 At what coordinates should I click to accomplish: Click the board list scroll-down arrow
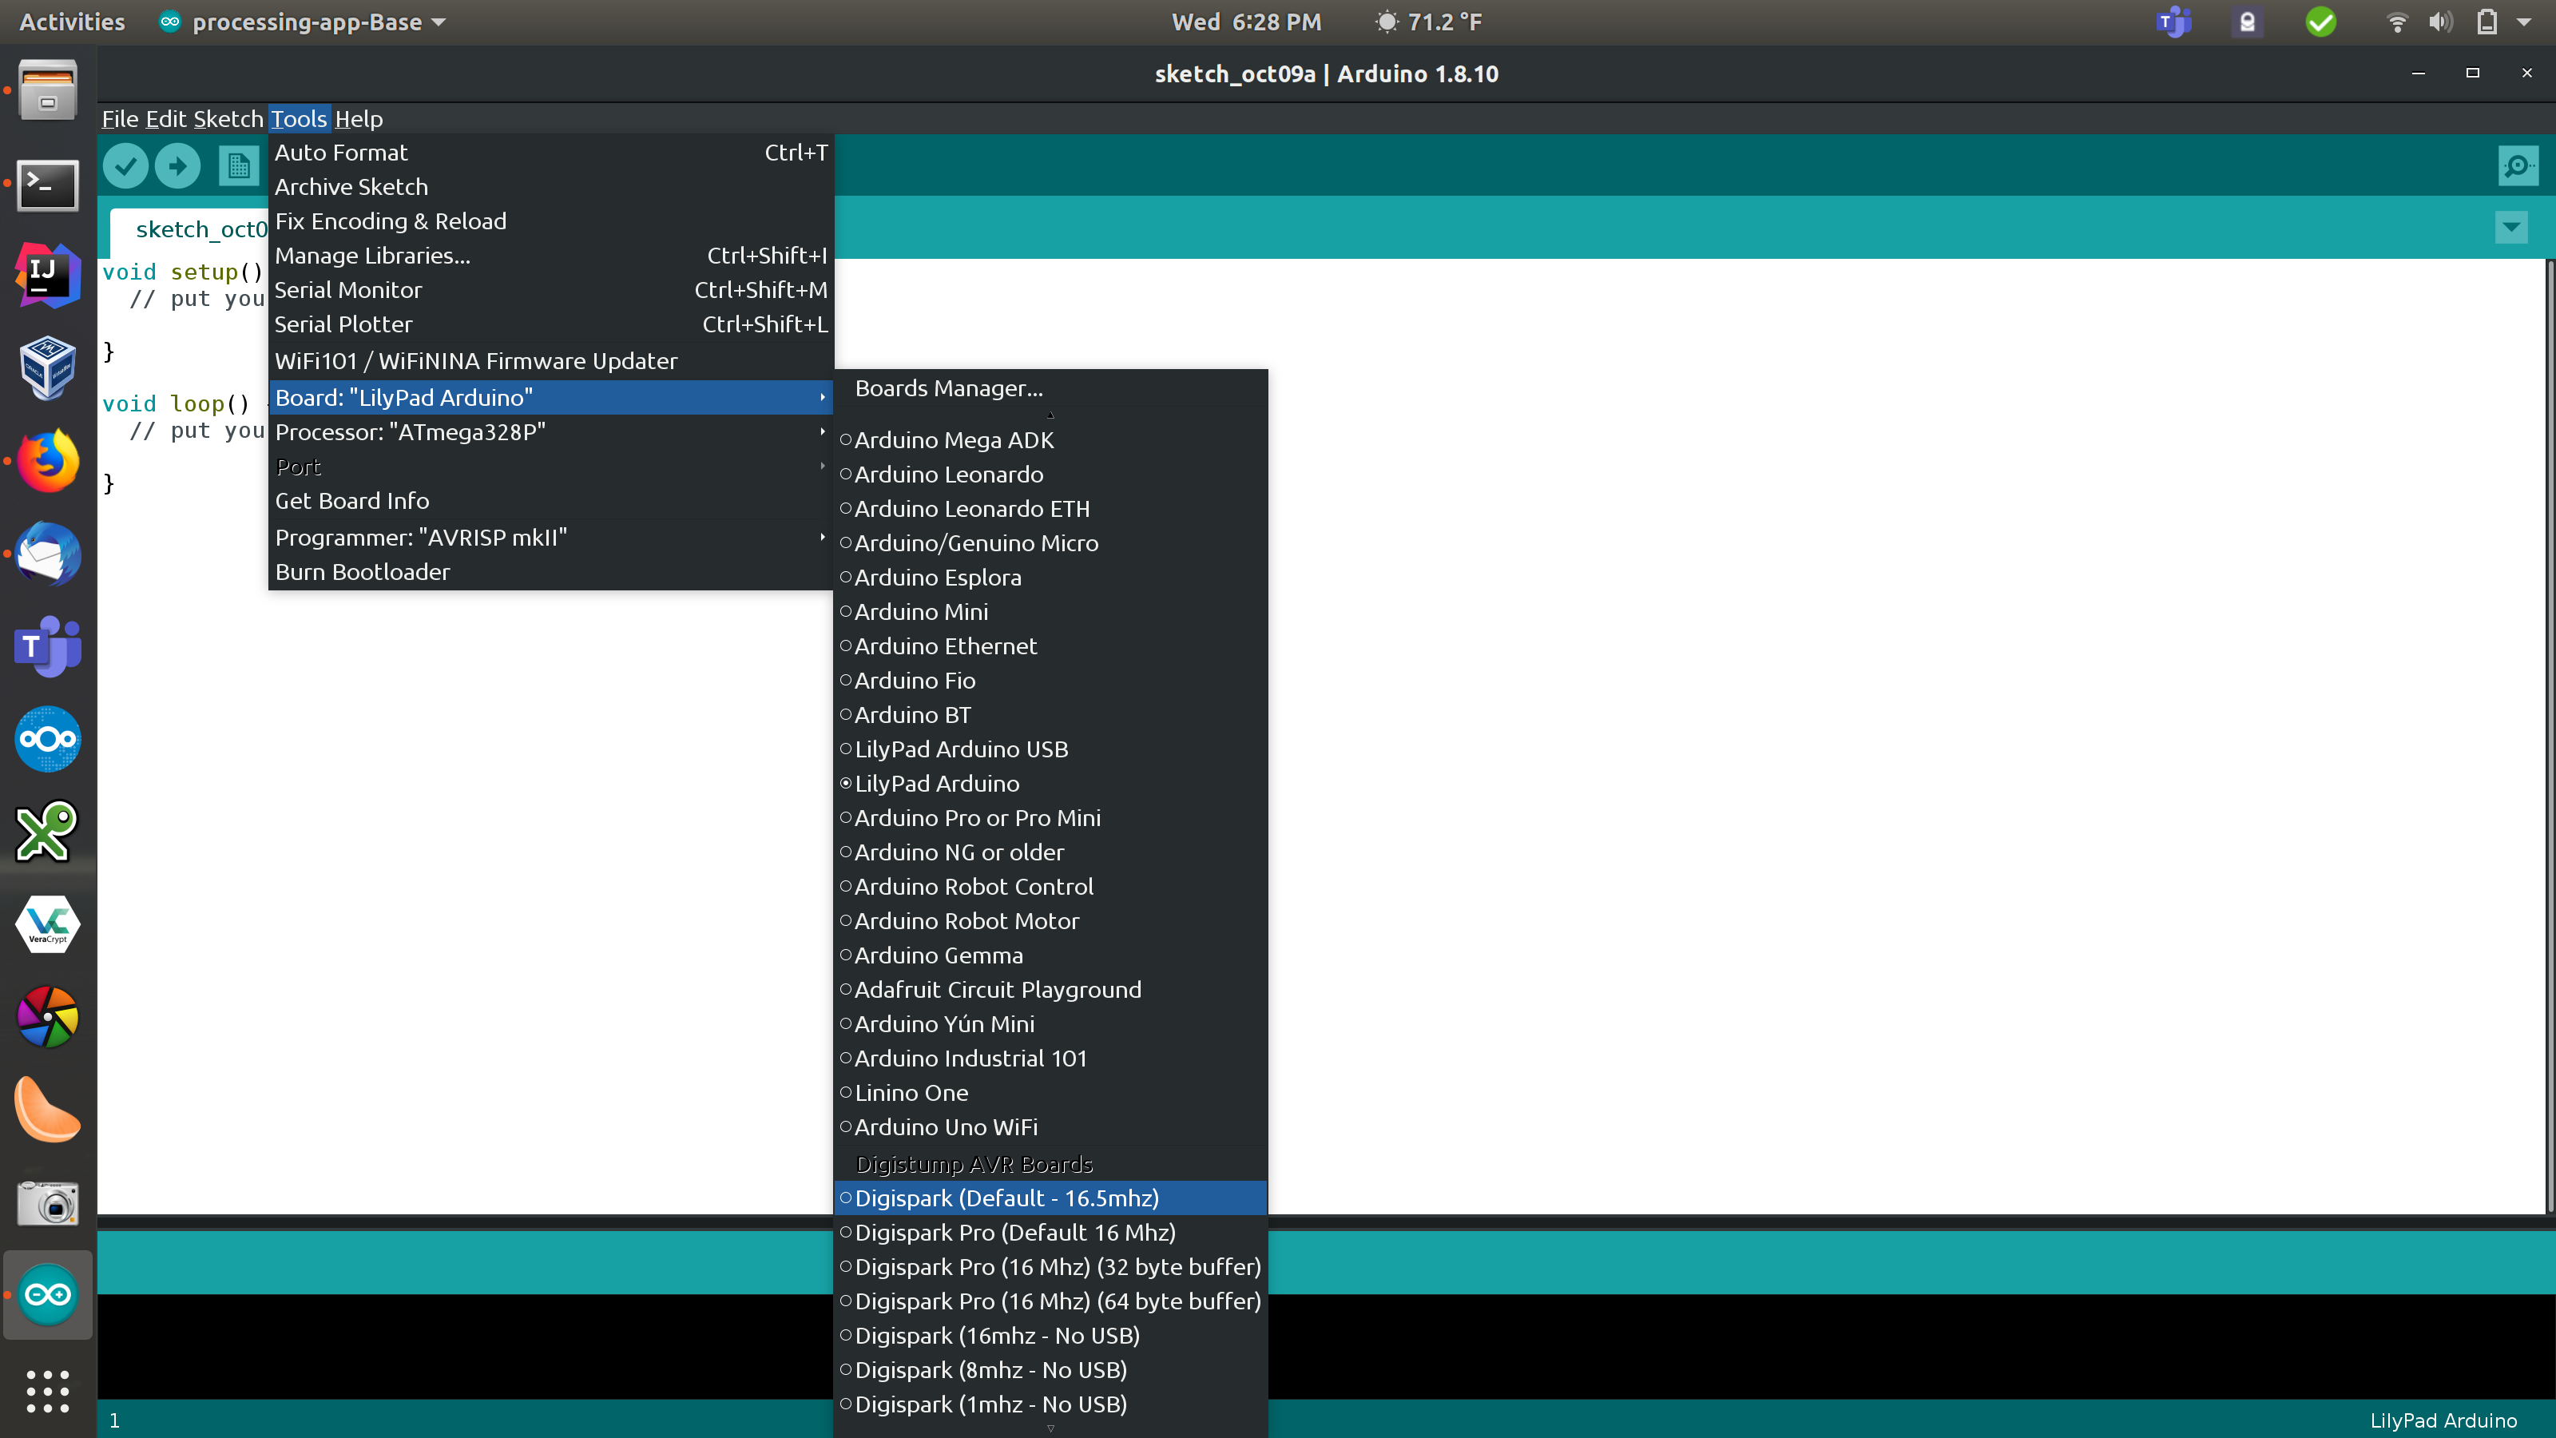(x=1051, y=1429)
